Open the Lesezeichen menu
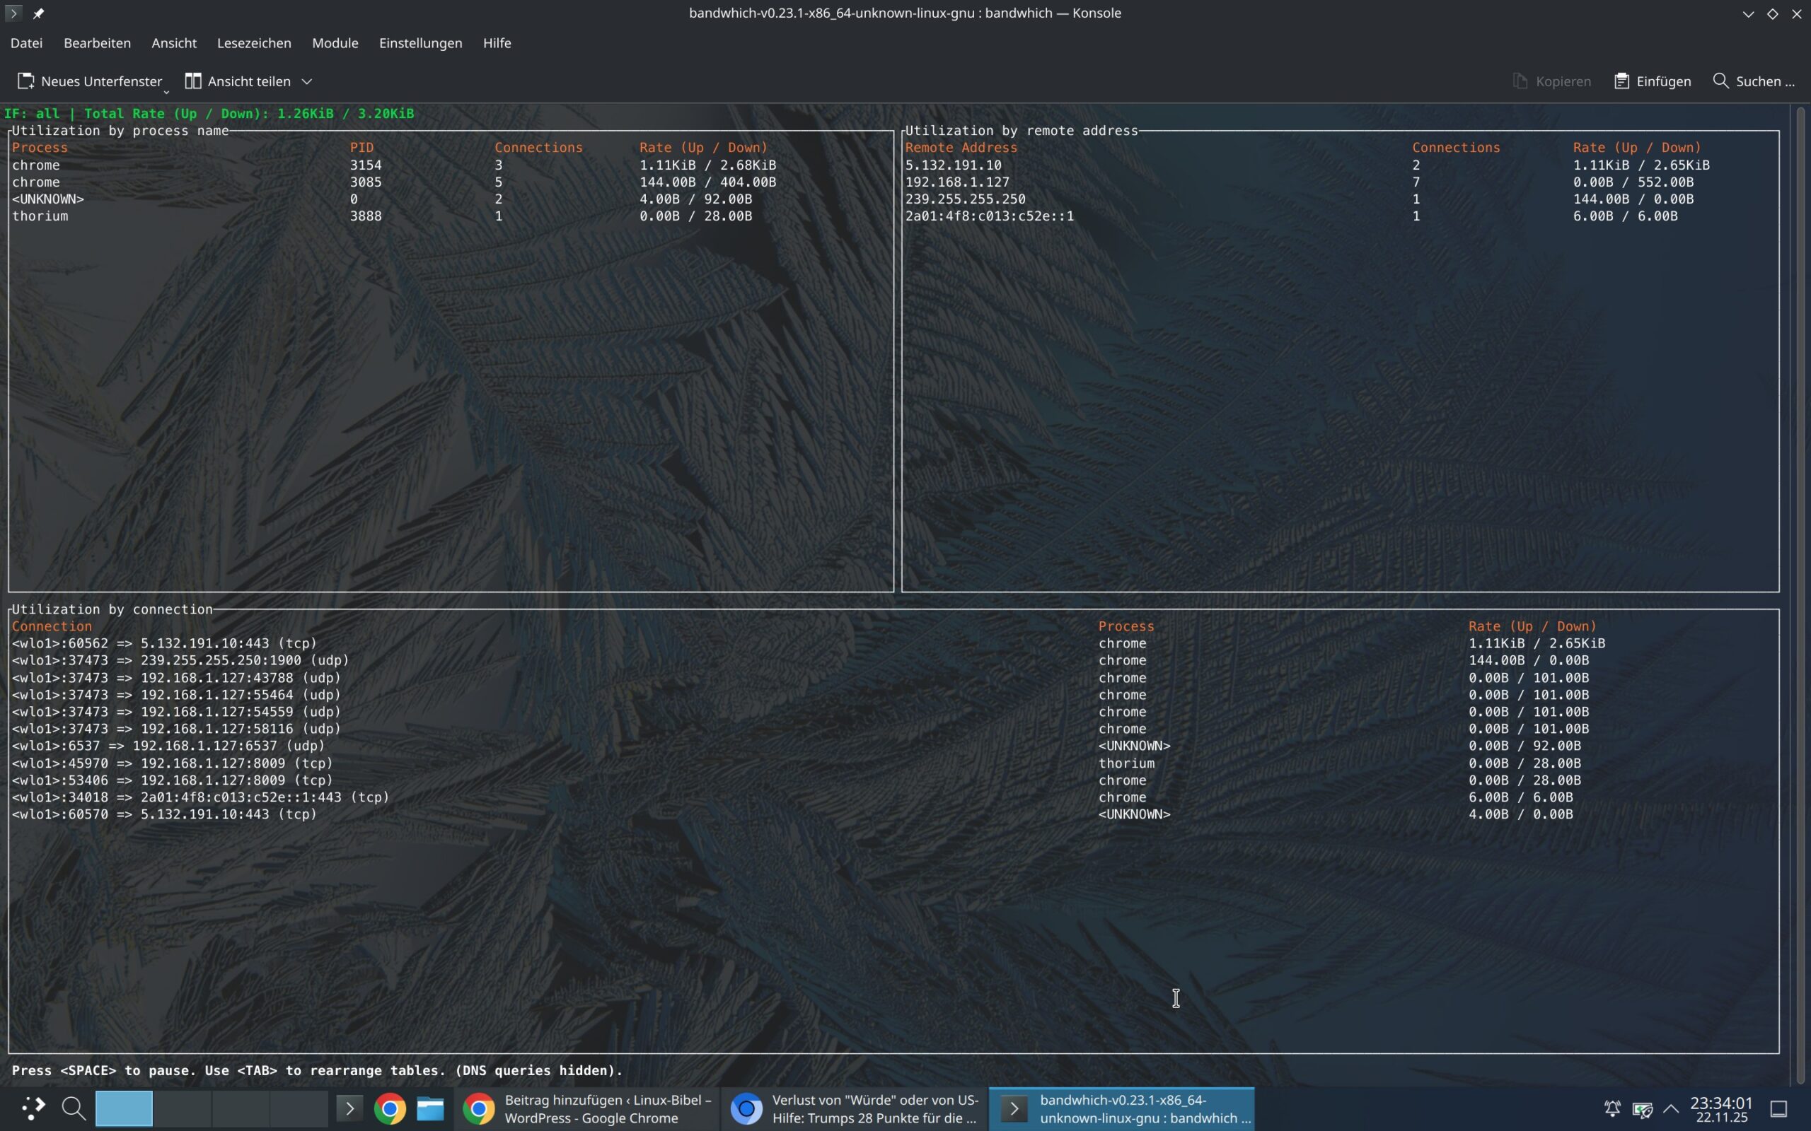Viewport: 1811px width, 1131px height. click(254, 42)
